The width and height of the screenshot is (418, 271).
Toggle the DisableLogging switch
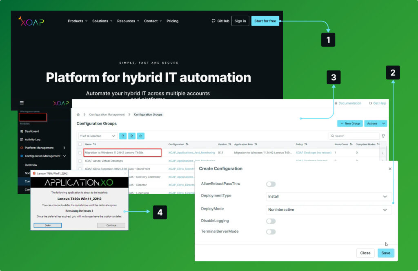click(271, 221)
